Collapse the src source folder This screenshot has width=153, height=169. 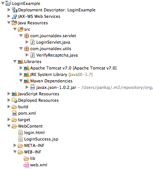(15, 29)
